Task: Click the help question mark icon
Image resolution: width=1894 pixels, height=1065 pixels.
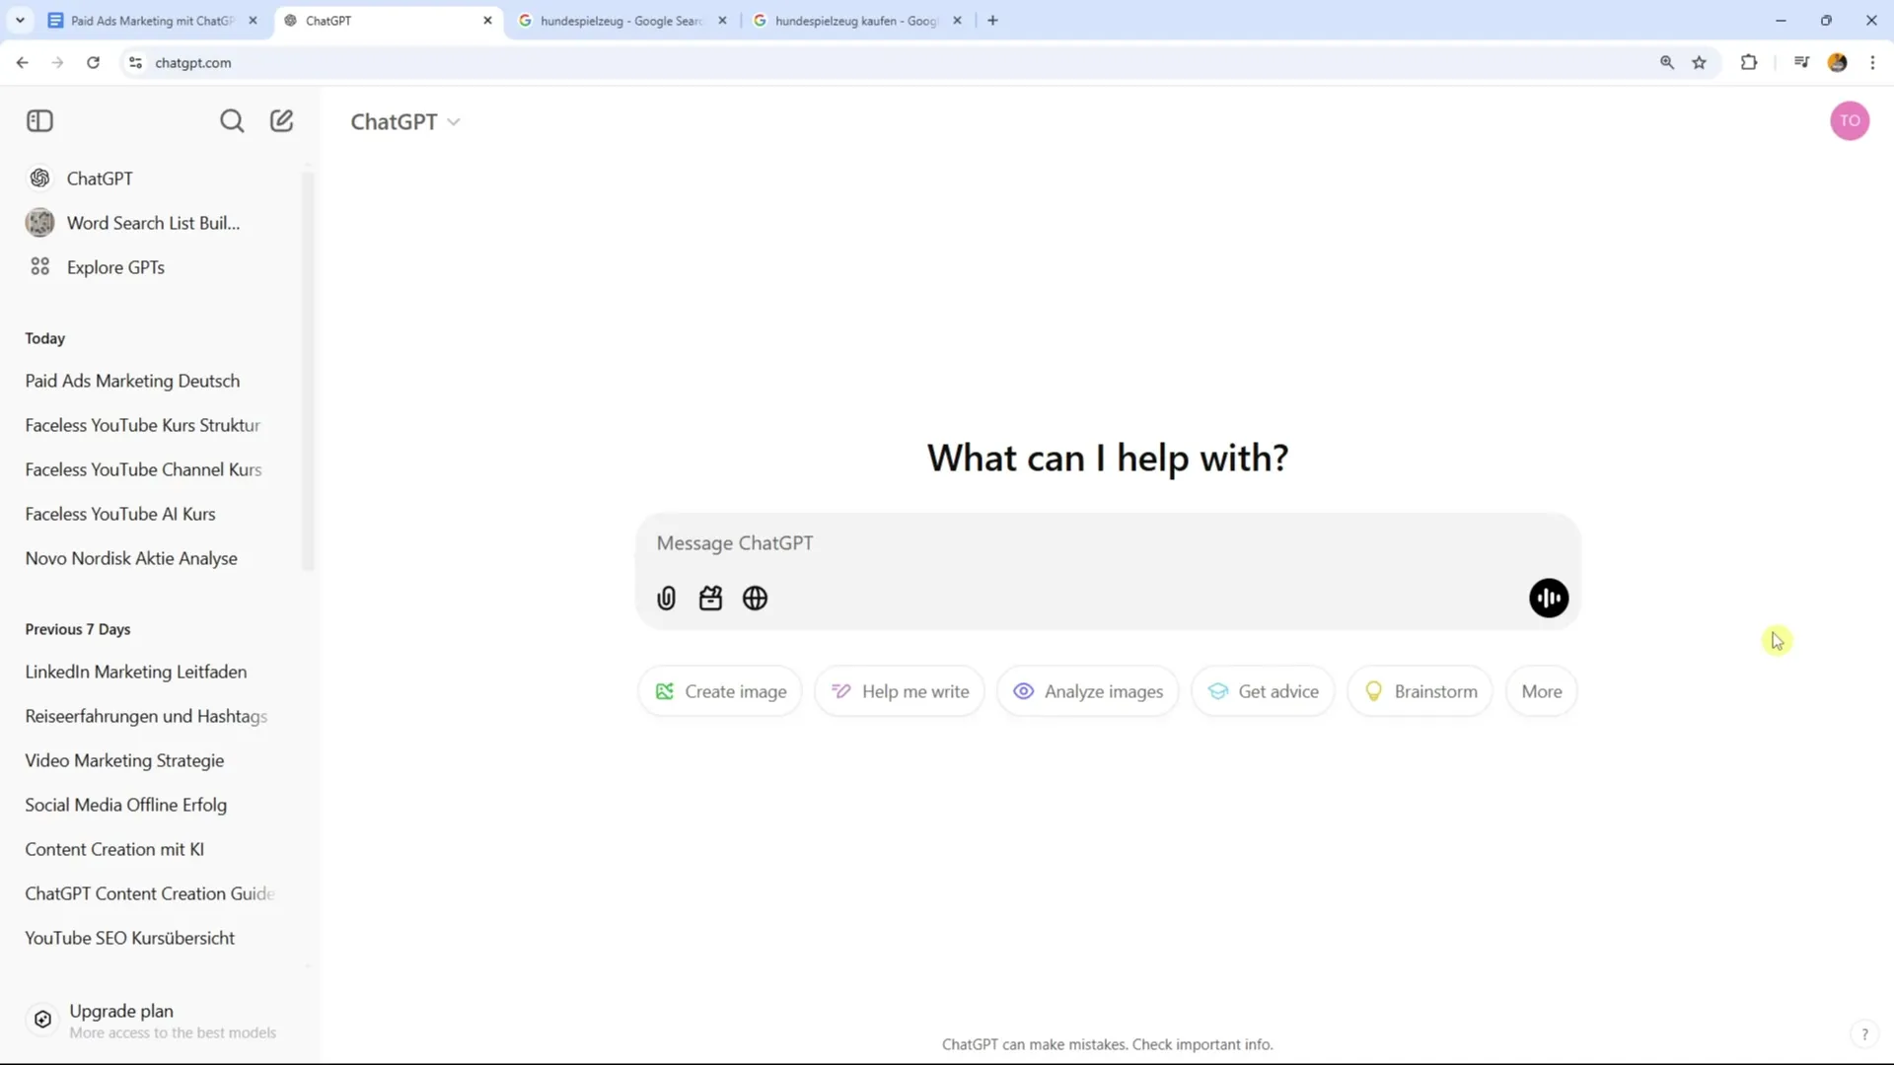Action: pos(1864,1034)
